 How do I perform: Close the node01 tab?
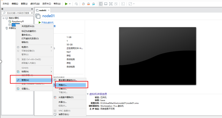(49, 10)
